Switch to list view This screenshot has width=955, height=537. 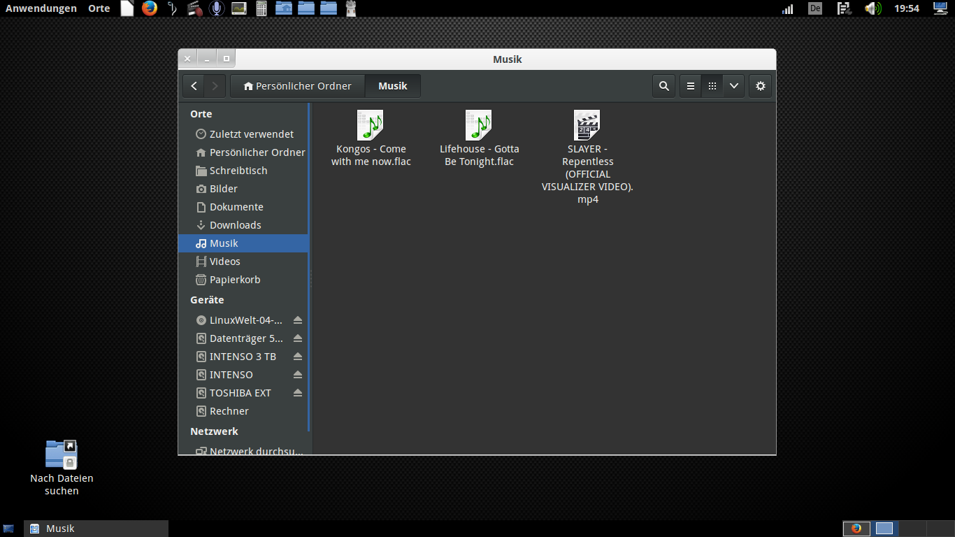click(691, 86)
